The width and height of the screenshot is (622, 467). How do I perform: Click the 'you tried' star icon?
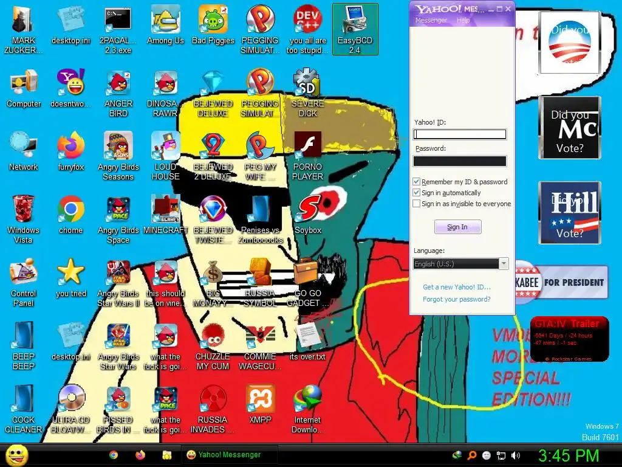point(71,278)
